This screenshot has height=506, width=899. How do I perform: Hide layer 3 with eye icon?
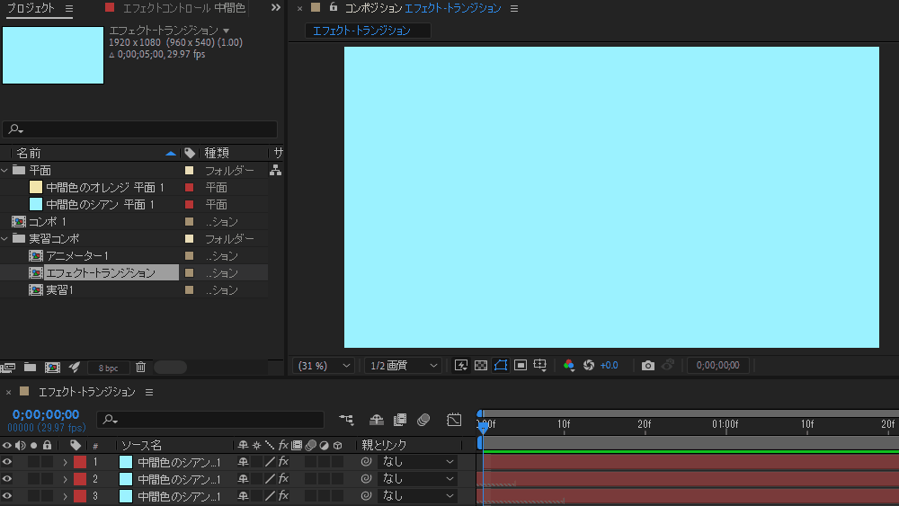(7, 496)
